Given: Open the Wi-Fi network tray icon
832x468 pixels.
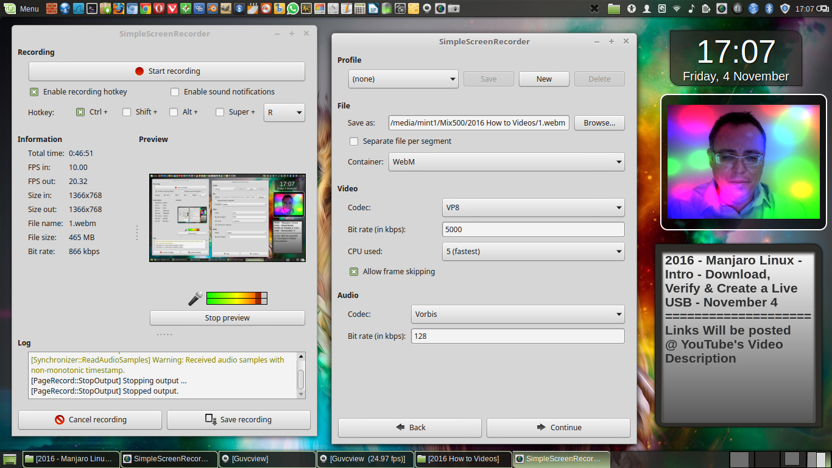Looking at the screenshot, I should pyautogui.click(x=677, y=9).
